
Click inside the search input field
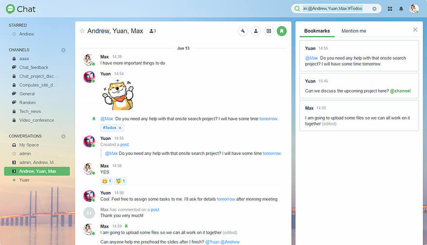click(x=336, y=9)
